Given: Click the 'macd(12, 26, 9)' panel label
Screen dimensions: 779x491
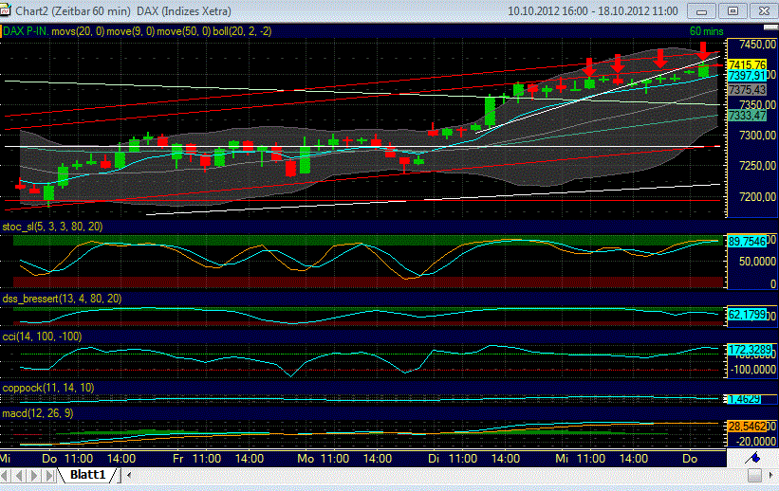Looking at the screenshot, I should (x=38, y=413).
